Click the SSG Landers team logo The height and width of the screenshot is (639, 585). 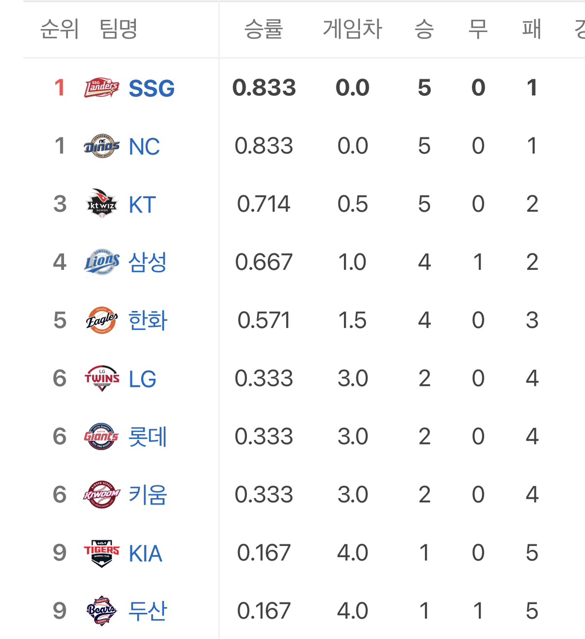pyautogui.click(x=102, y=88)
